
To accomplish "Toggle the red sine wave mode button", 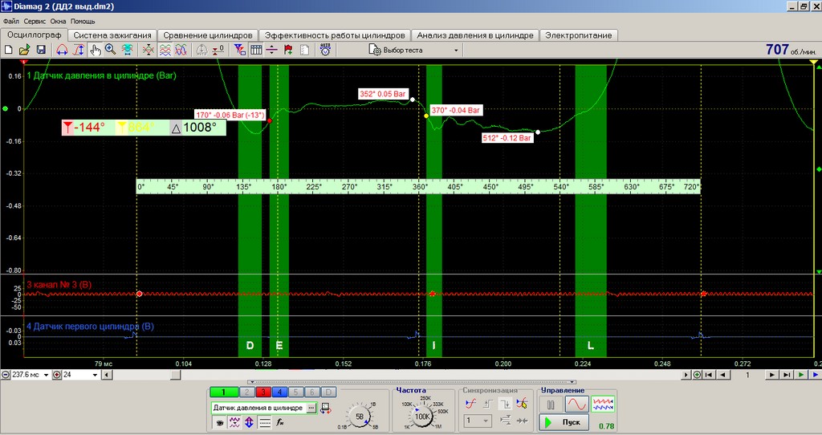I will pos(576,404).
